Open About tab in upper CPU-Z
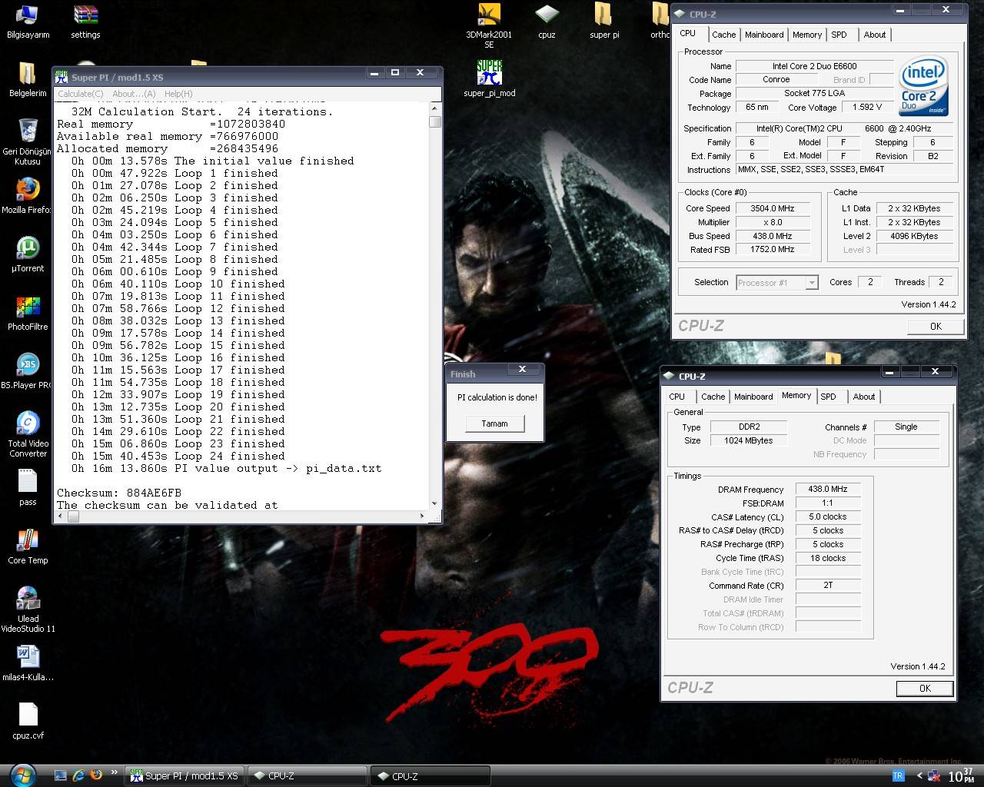Image resolution: width=984 pixels, height=787 pixels. (x=875, y=35)
